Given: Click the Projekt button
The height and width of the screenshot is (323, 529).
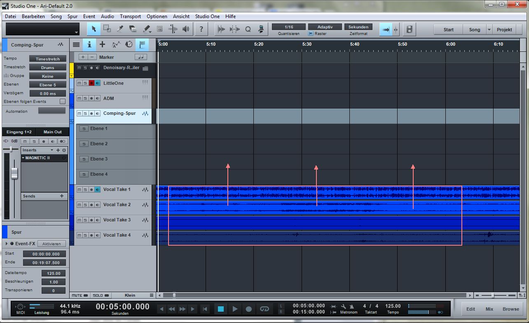Looking at the screenshot, I should pos(504,30).
